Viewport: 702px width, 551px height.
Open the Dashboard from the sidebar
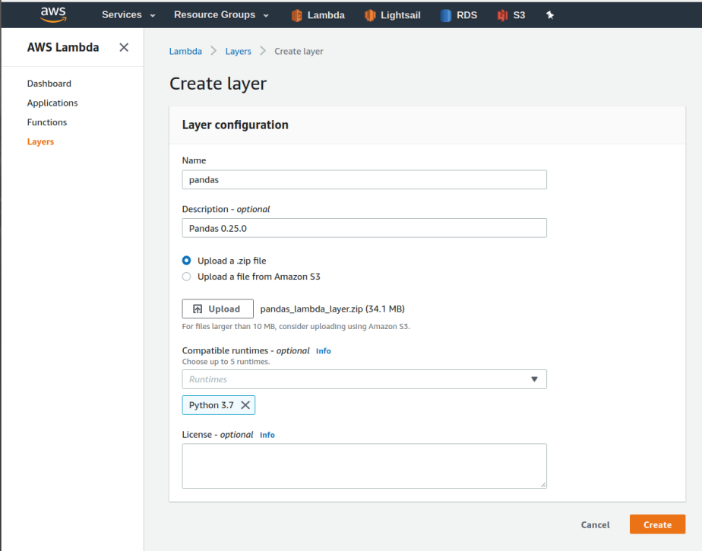point(49,83)
